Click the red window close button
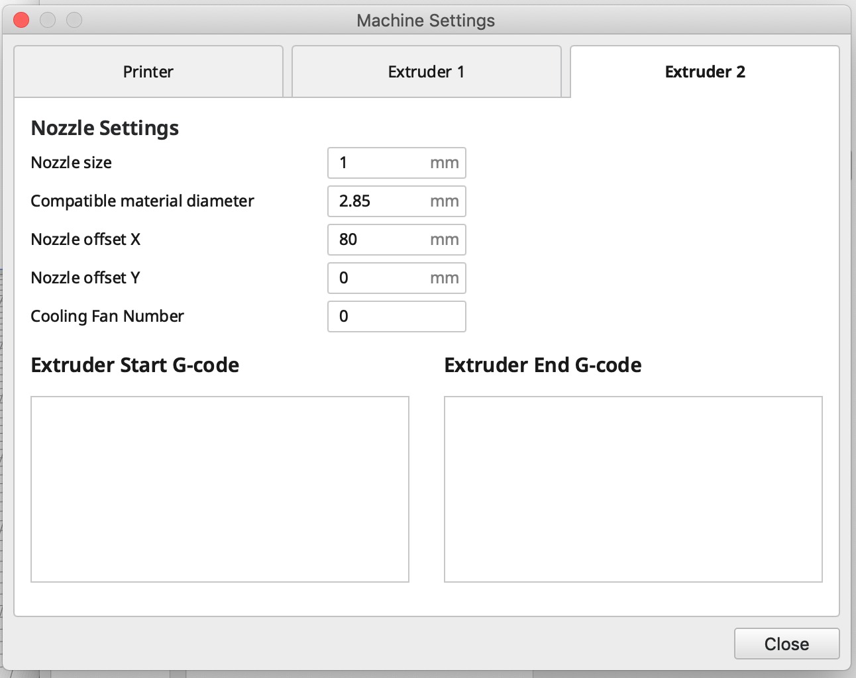Screen dimensions: 856x678 21,21
